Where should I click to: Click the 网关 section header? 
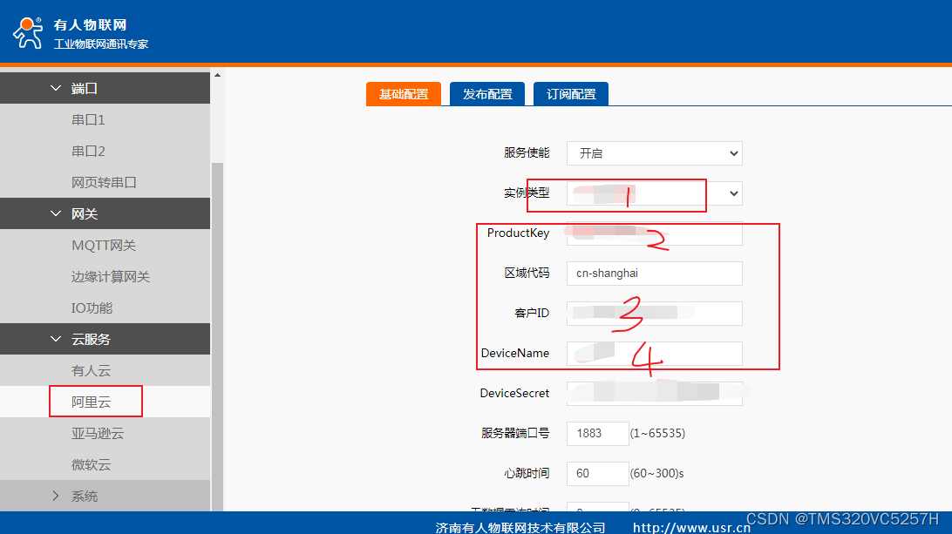tap(105, 213)
